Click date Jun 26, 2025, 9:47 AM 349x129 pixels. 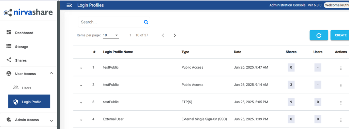[x=251, y=67]
